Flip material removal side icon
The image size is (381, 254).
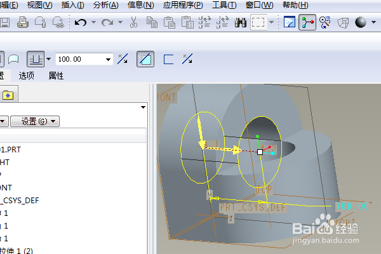pos(187,59)
